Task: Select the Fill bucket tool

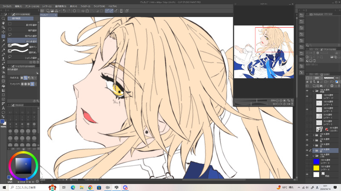Action: click(x=3, y=86)
